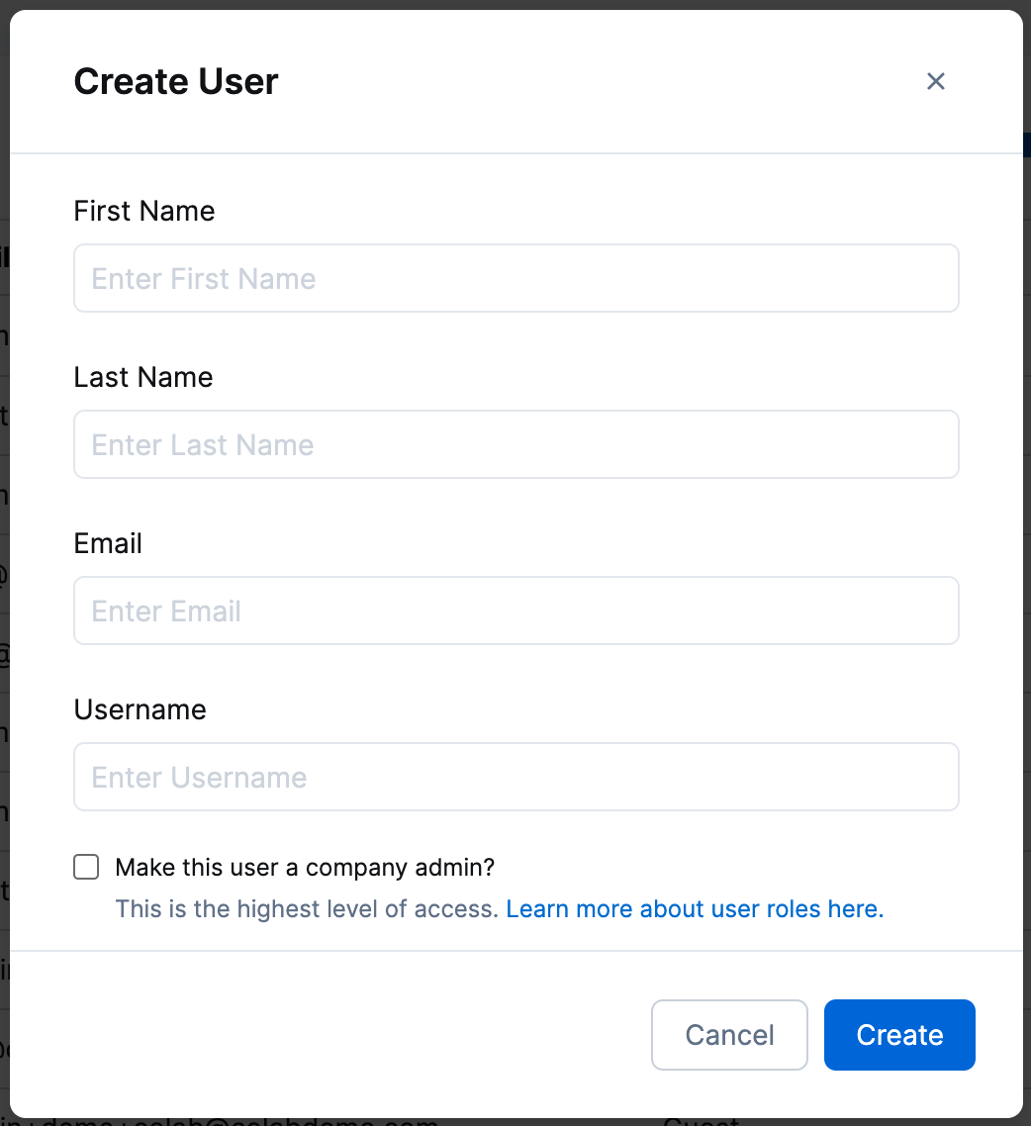Viewport: 1031px width, 1126px height.
Task: Enable the company admin checkbox
Action: pyautogui.click(x=87, y=868)
